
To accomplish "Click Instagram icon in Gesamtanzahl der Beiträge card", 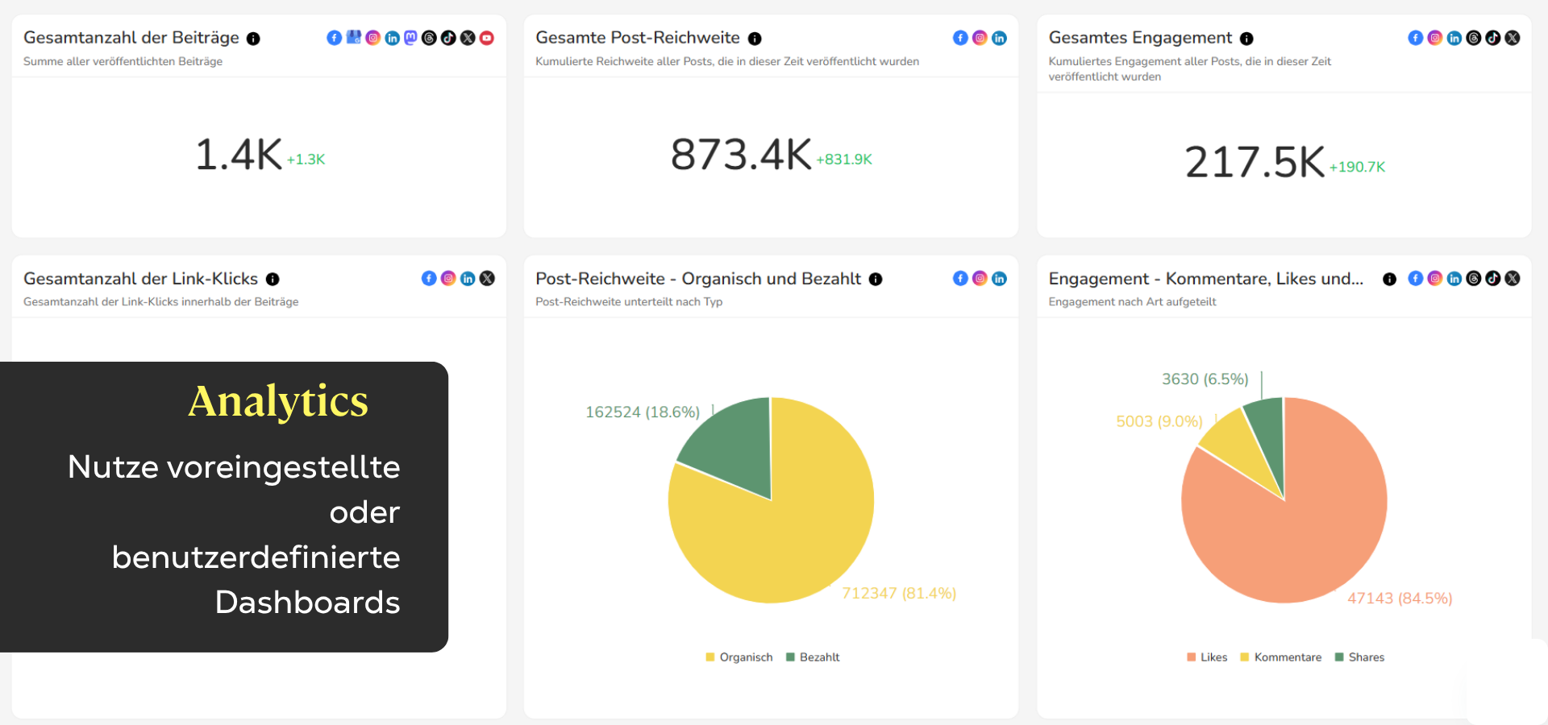I will [373, 38].
